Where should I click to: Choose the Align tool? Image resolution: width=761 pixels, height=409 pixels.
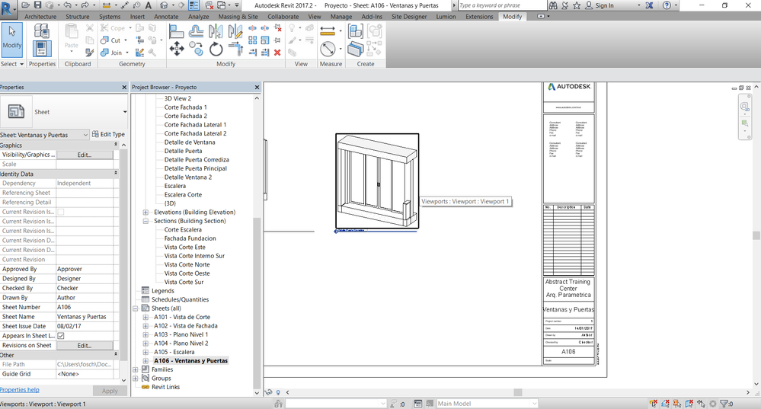click(176, 31)
